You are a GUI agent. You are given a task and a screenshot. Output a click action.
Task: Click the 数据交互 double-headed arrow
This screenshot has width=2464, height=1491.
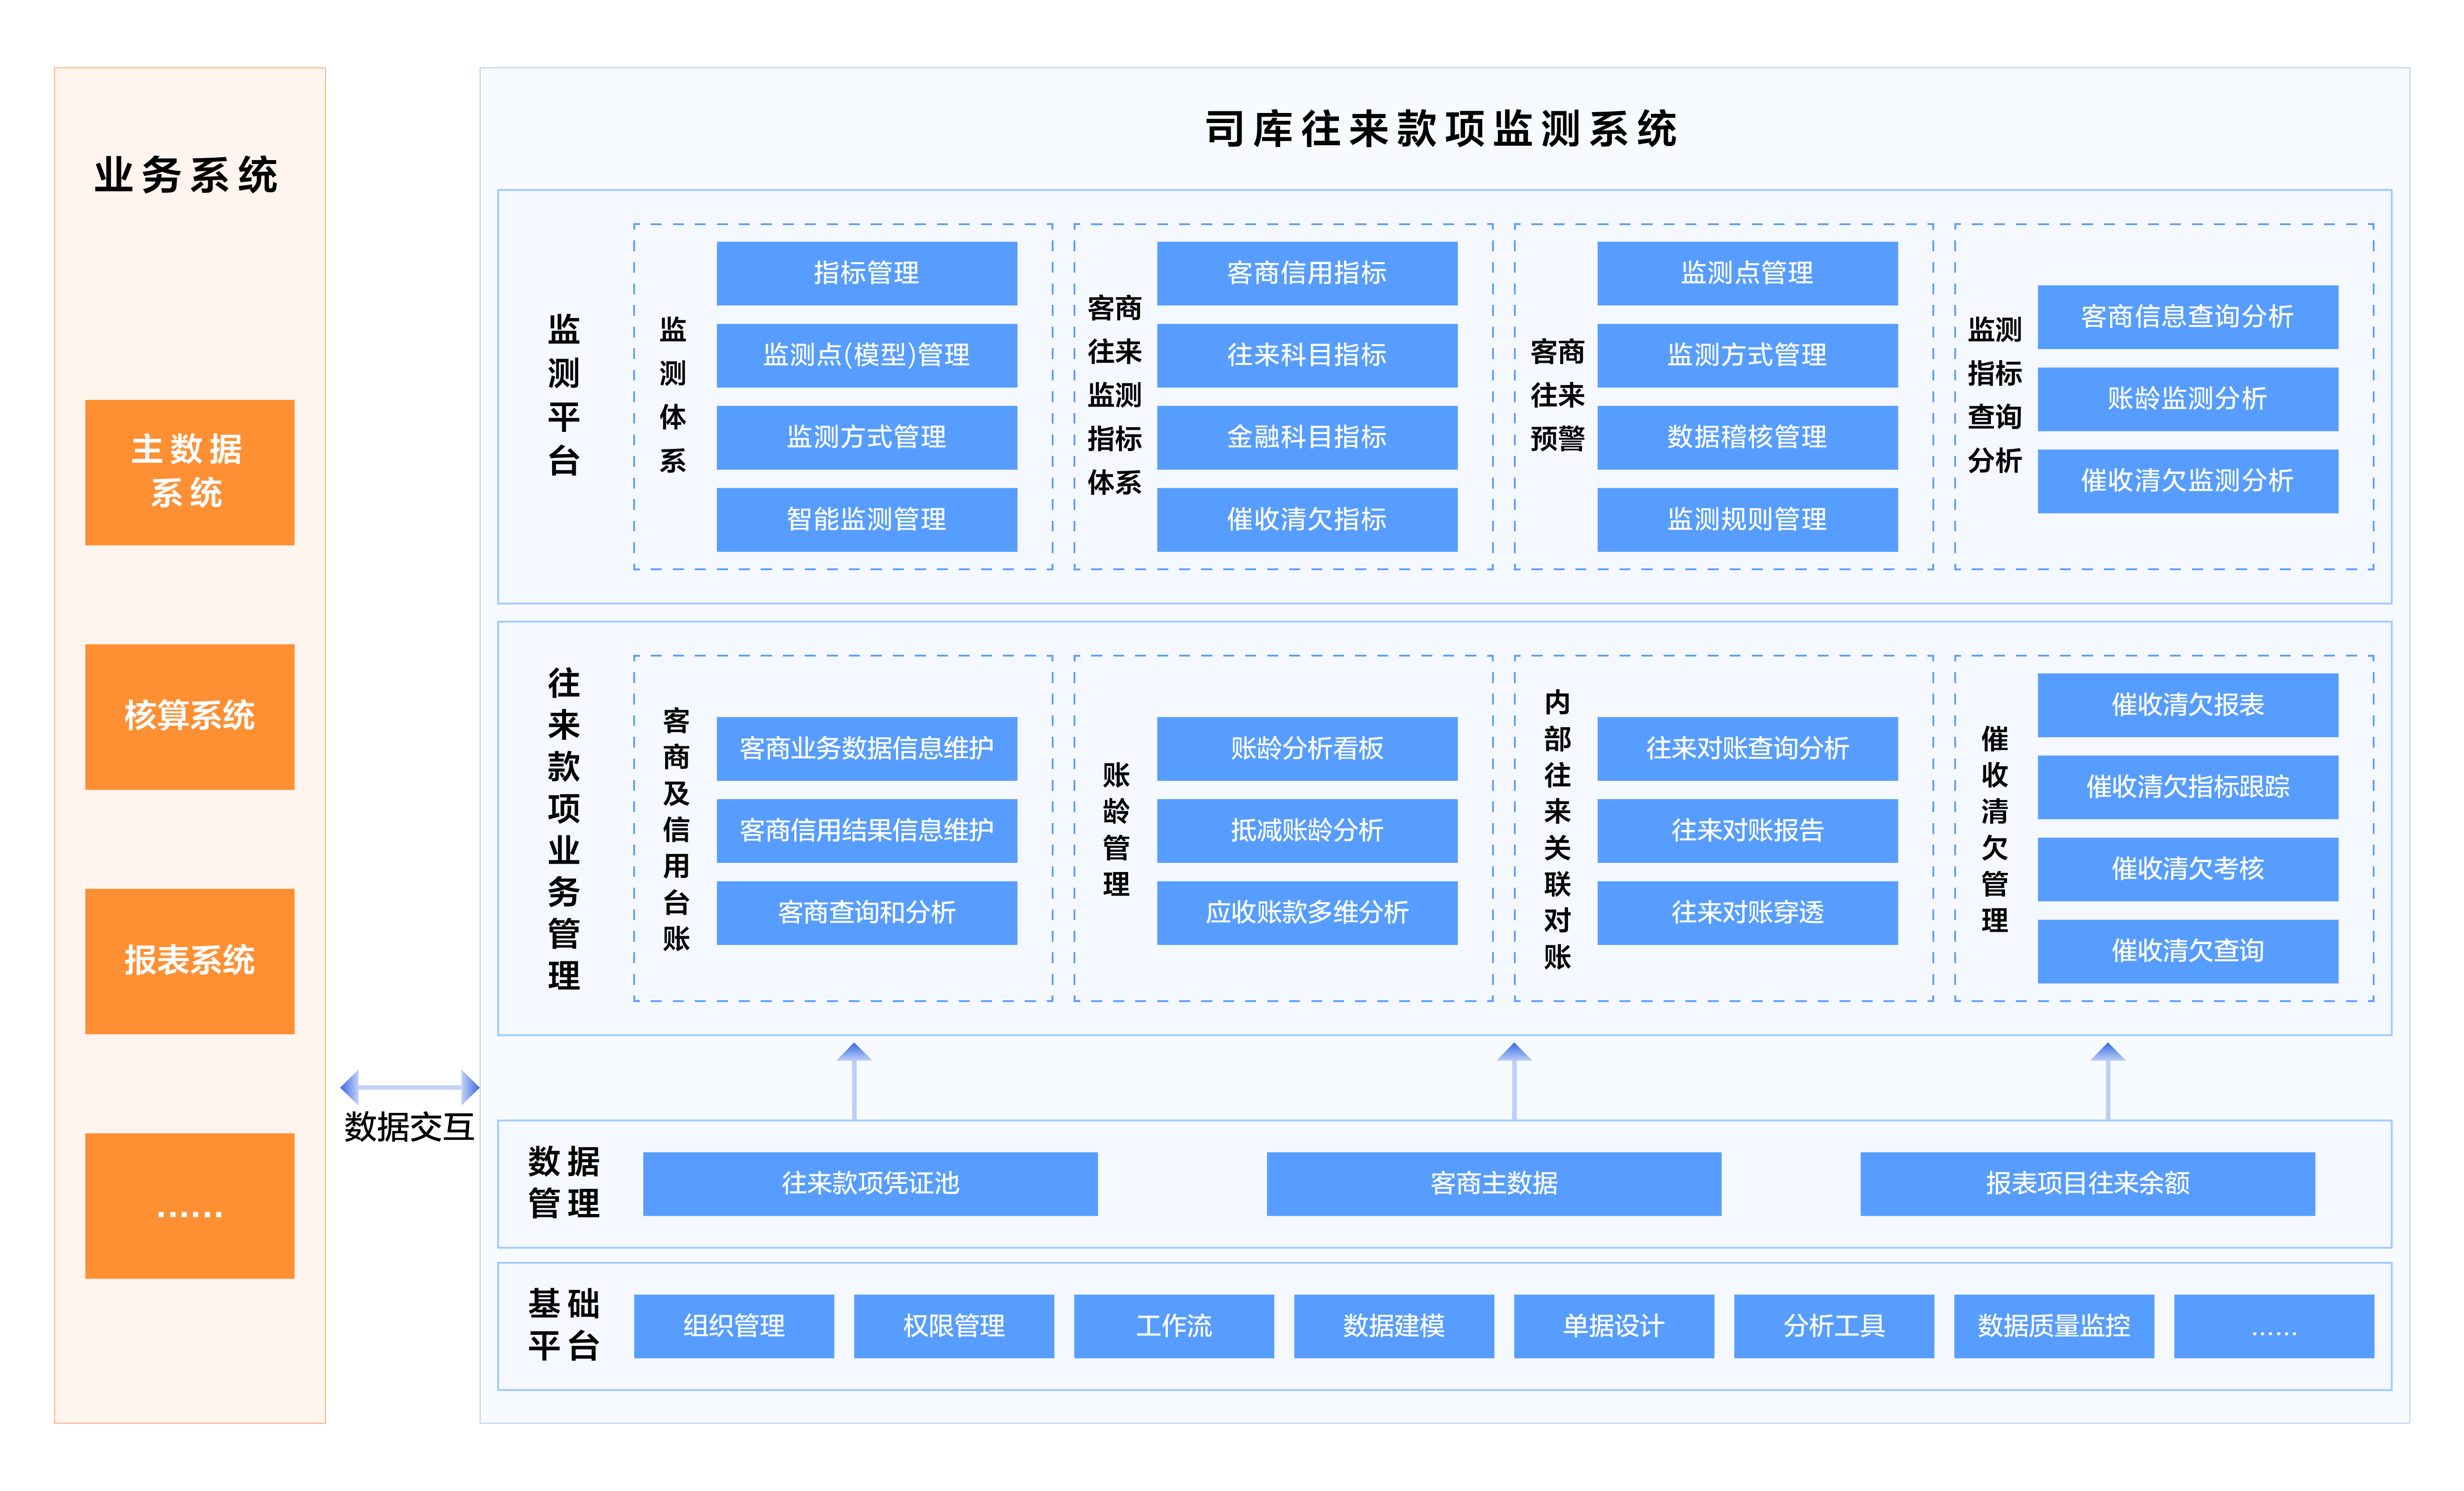(409, 1086)
